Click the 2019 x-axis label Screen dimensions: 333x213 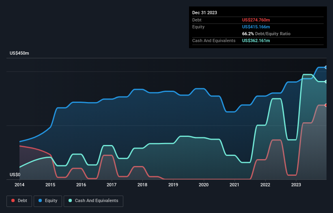pos(173,185)
